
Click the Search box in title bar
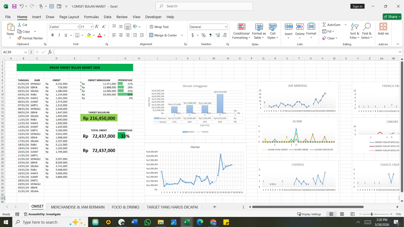coord(204,6)
